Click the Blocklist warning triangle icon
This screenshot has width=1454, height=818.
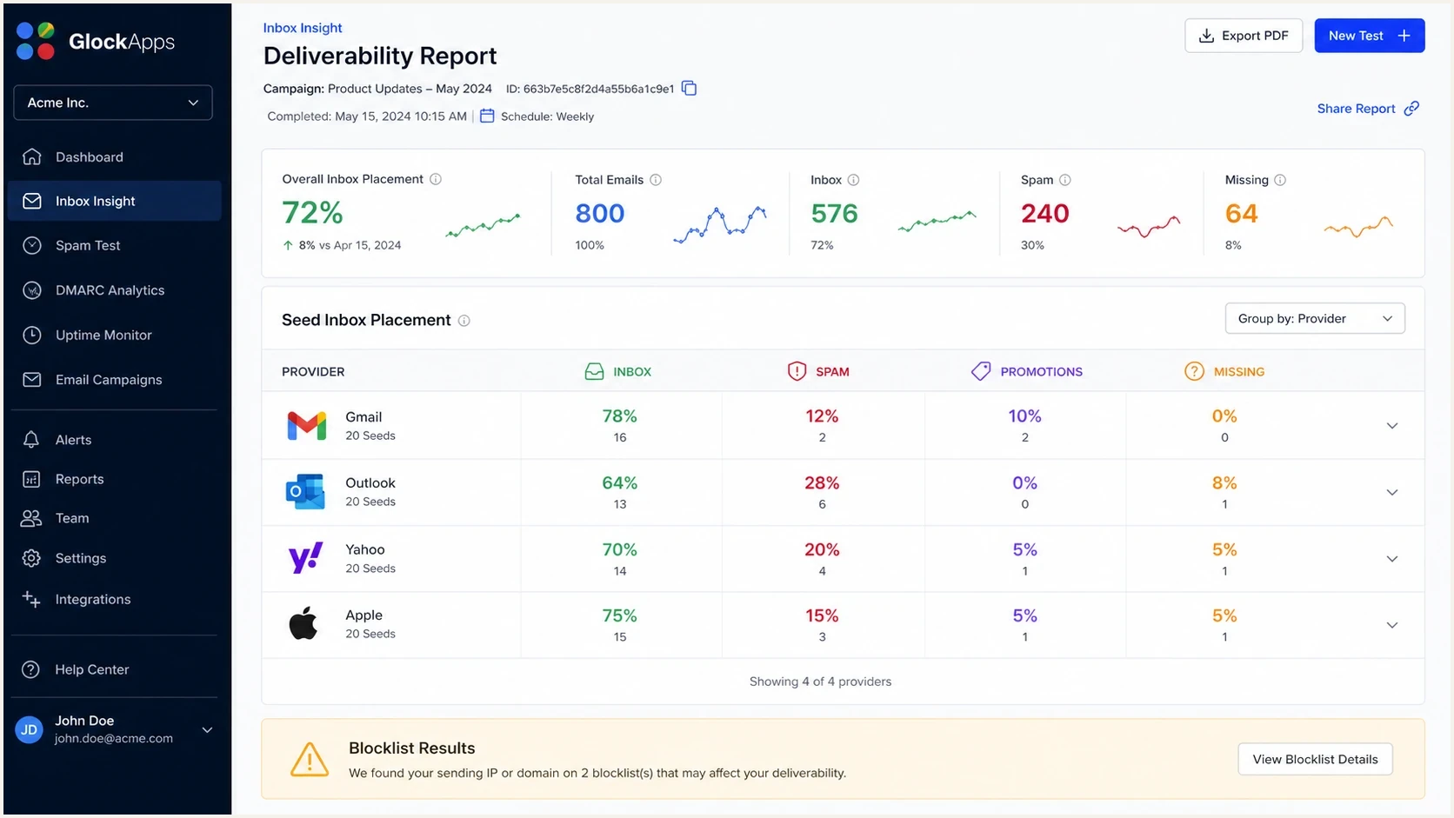coord(310,759)
